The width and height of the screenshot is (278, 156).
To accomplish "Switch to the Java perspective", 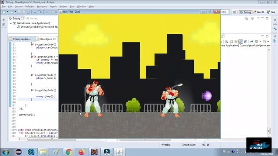I will point(271,12).
